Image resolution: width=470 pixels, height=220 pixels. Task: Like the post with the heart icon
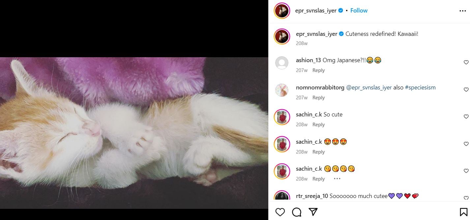coord(280,212)
